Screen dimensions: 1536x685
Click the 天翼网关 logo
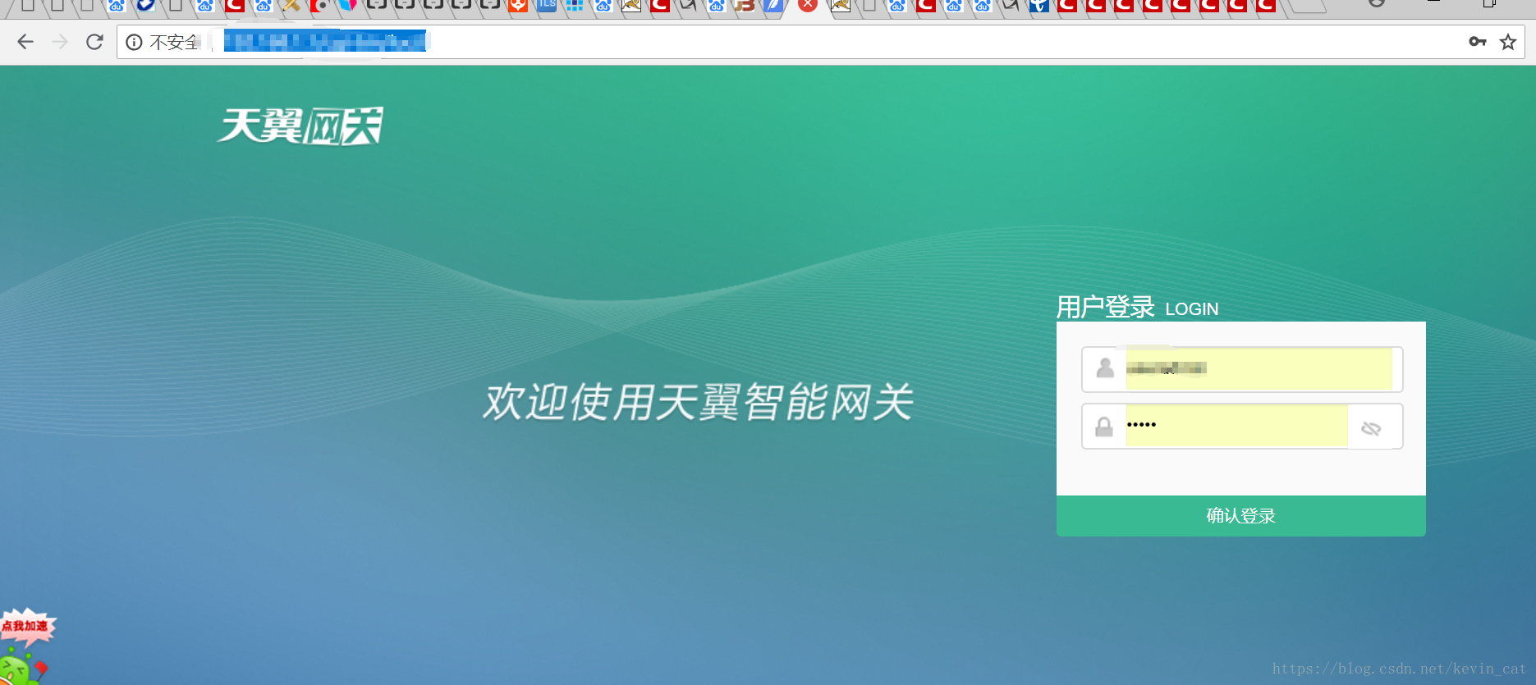coord(300,126)
